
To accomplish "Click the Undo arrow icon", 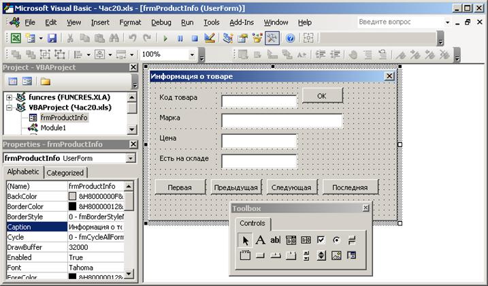I will [133, 38].
